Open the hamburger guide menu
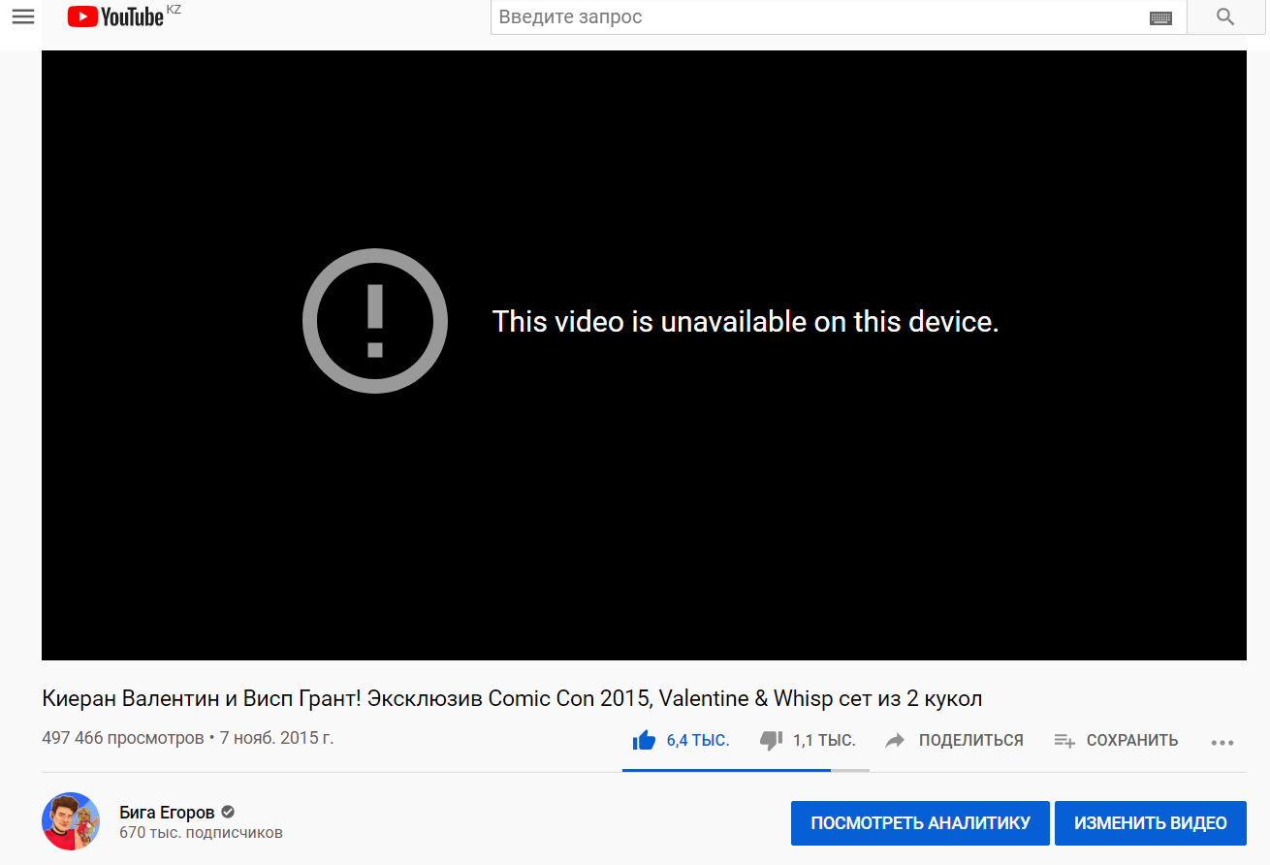Screen dimensions: 1270x865 23,16
